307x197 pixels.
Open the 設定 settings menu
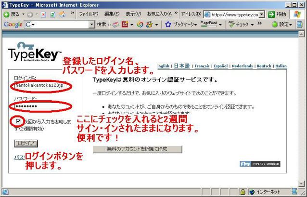click(x=282, y=25)
